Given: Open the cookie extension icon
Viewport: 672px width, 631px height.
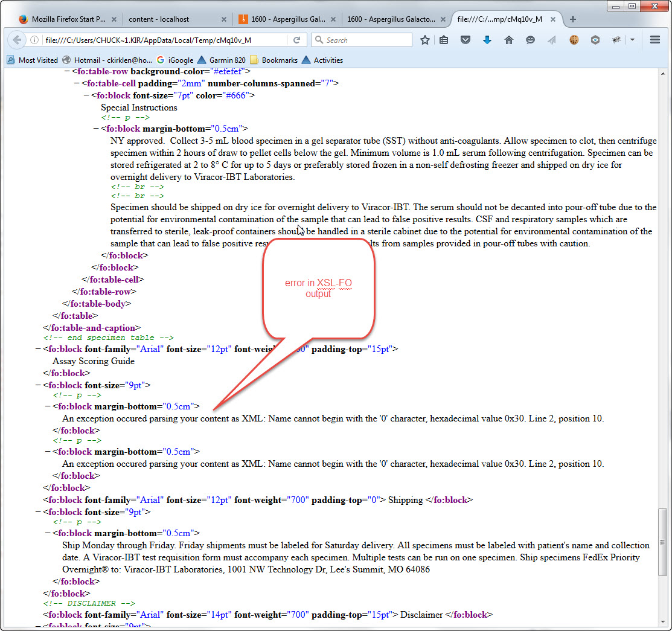Looking at the screenshot, I should pyautogui.click(x=574, y=40).
